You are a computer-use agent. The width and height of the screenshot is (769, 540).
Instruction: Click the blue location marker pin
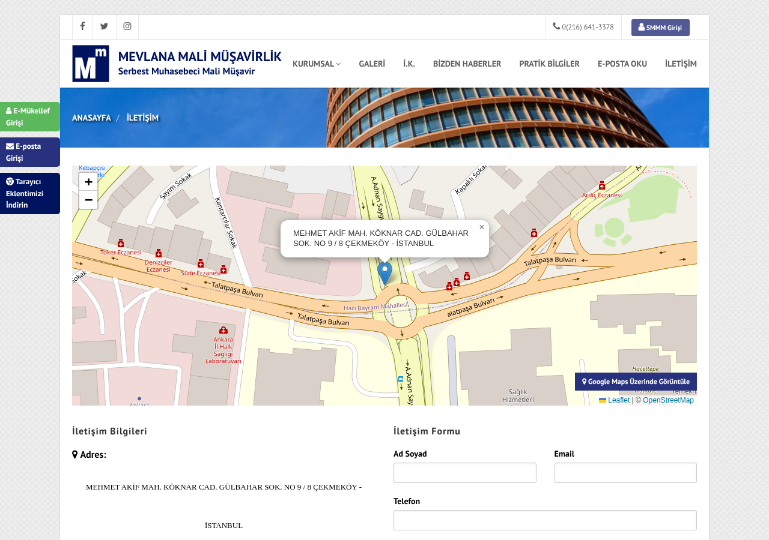pos(384,273)
